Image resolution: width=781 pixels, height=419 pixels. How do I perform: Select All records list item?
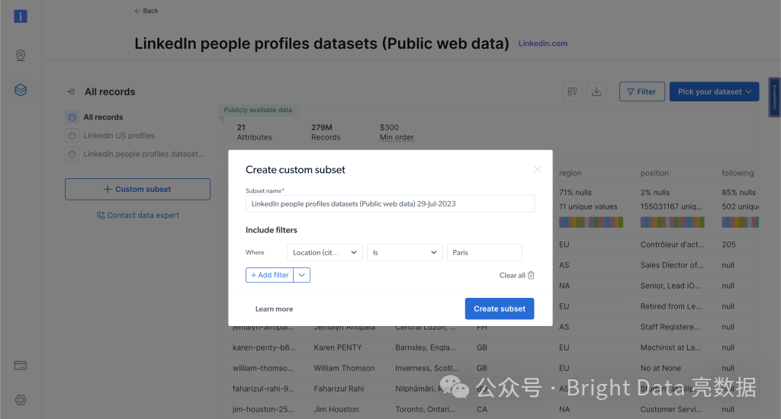(x=103, y=117)
